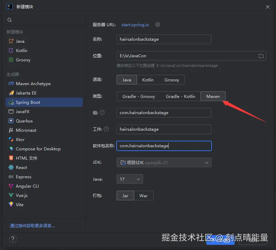
Task: Edit the 工件 field hairsalonbackstage
Action: [x=164, y=129]
